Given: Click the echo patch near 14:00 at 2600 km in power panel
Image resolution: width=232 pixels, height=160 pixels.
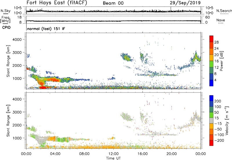Looking at the screenshot, I should tap(126, 57).
